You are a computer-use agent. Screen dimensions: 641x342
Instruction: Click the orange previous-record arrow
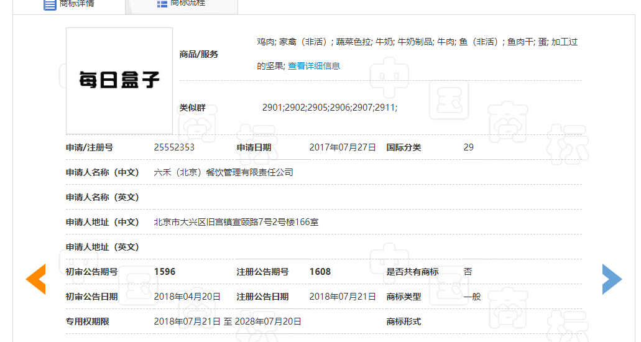35,279
